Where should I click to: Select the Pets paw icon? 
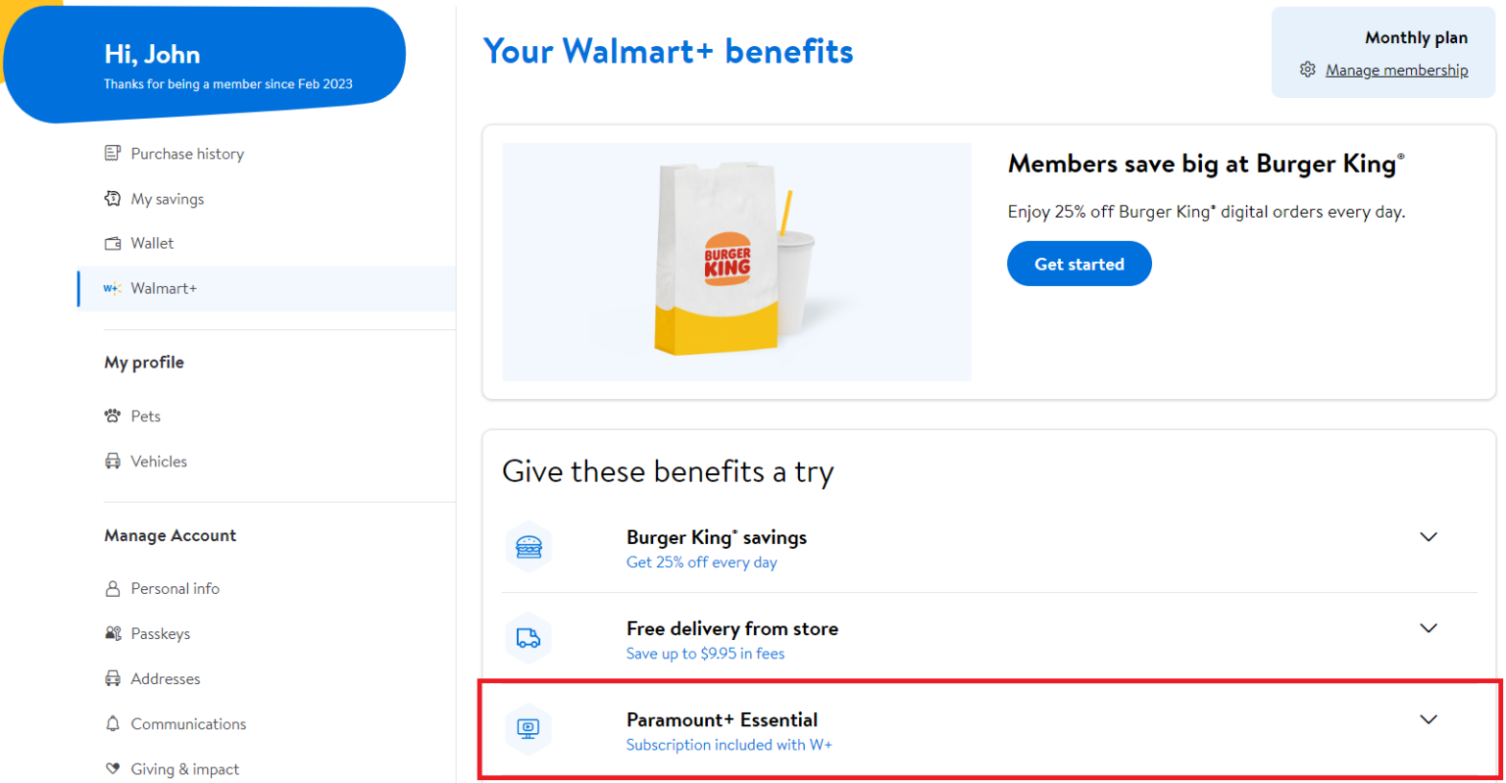point(113,416)
